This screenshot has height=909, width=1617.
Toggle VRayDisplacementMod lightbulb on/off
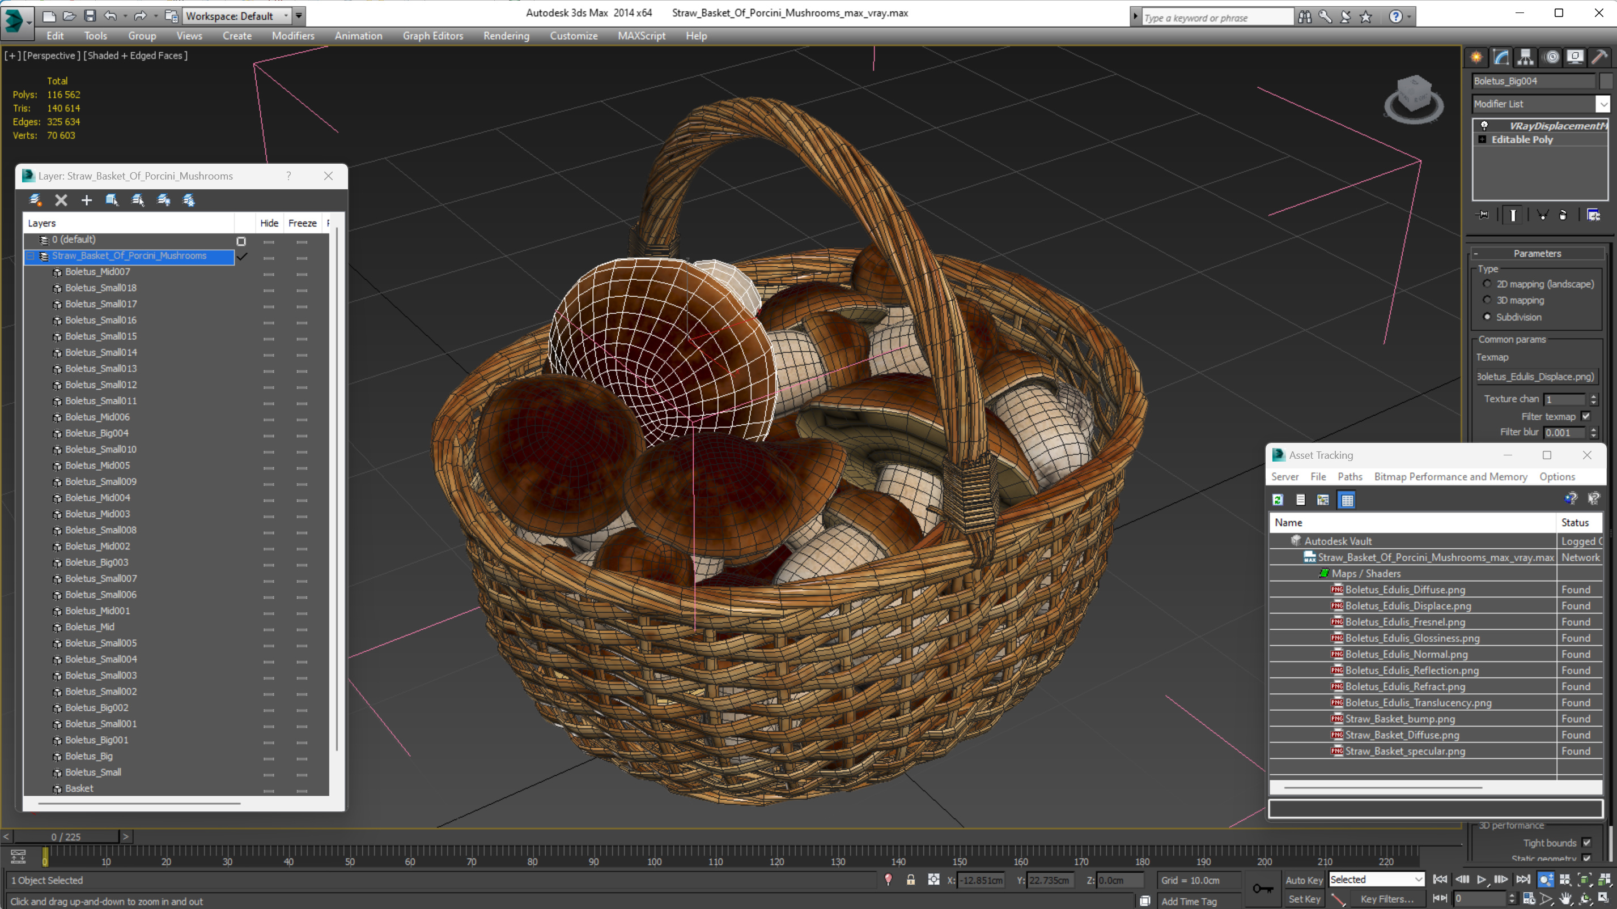1484,126
